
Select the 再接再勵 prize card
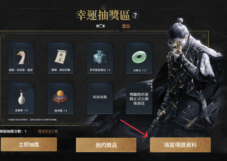click(x=100, y=98)
